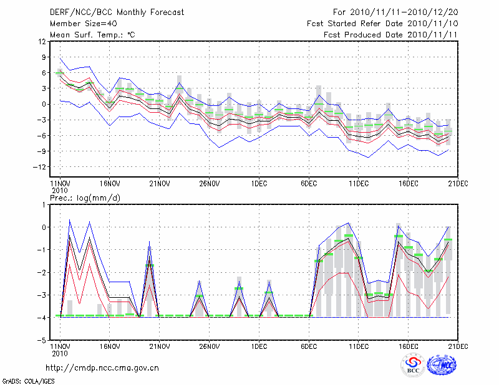499x385 pixels.
Task: Click the Prec.: log(mm/d) label
Action: 84,197
